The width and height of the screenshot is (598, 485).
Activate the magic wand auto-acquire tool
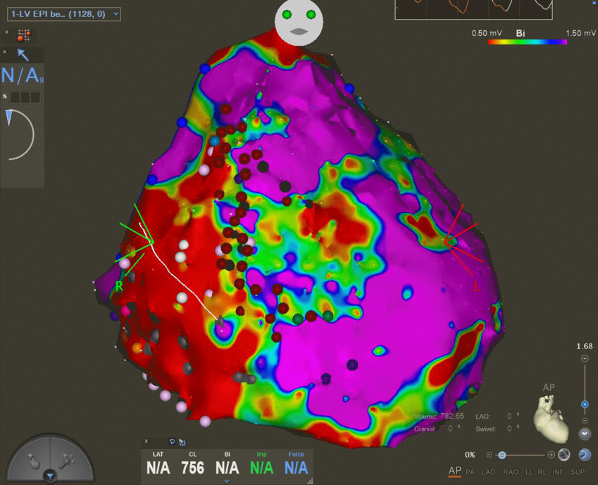click(66, 460)
